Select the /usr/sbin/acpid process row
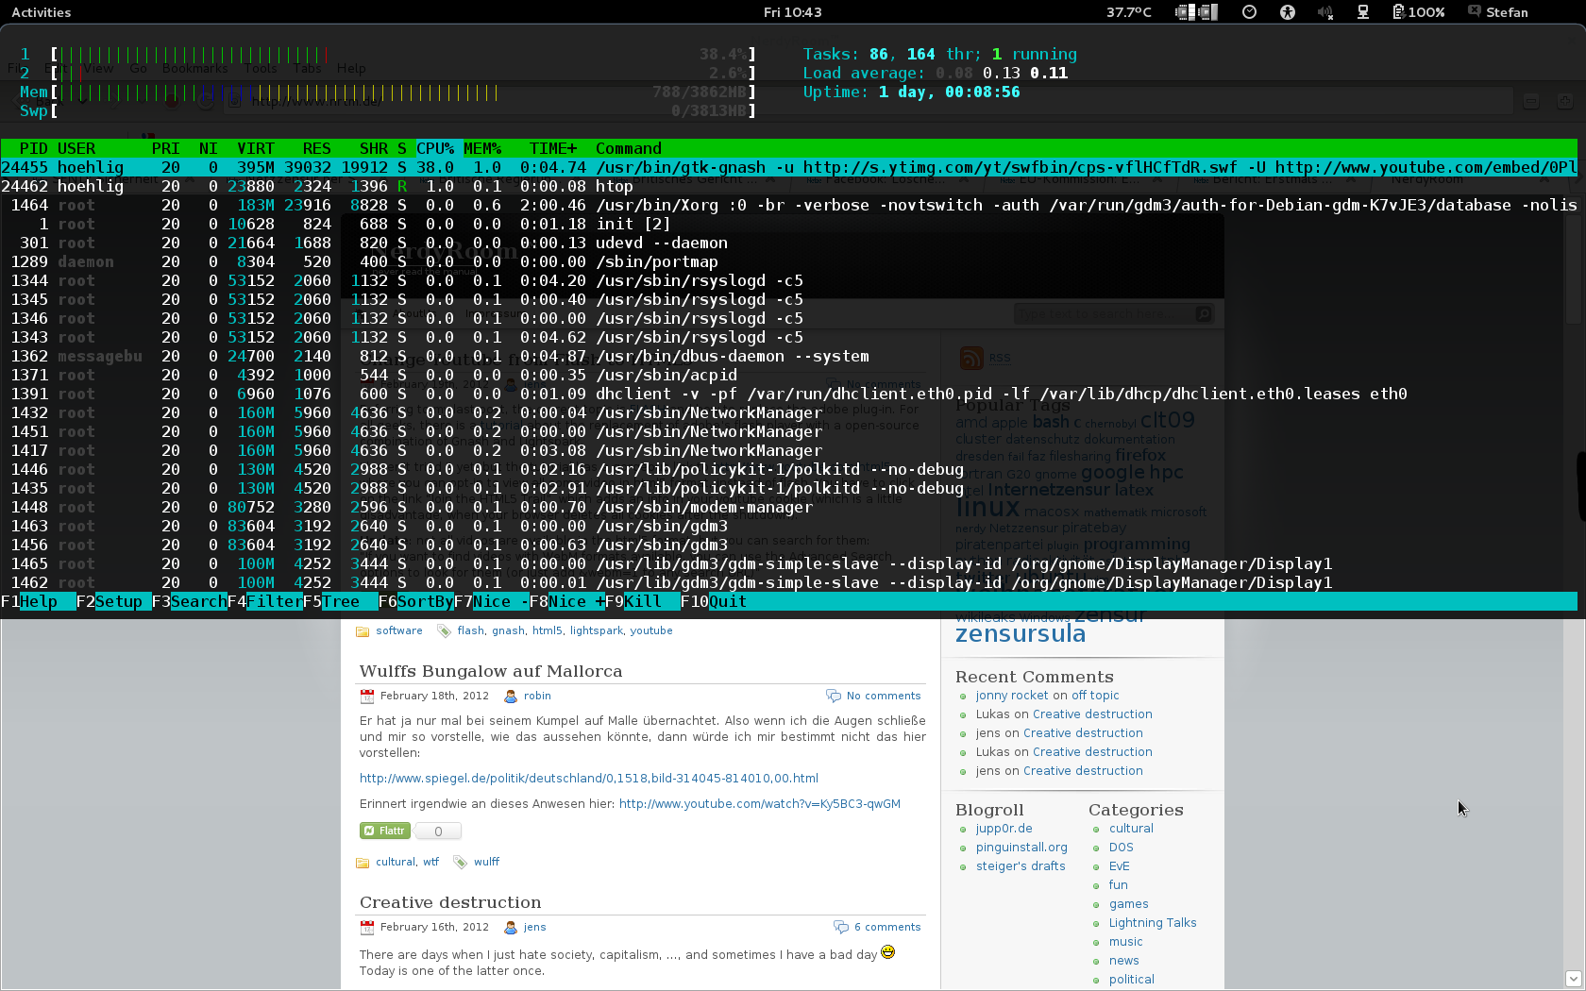The image size is (1586, 991). click(789, 375)
